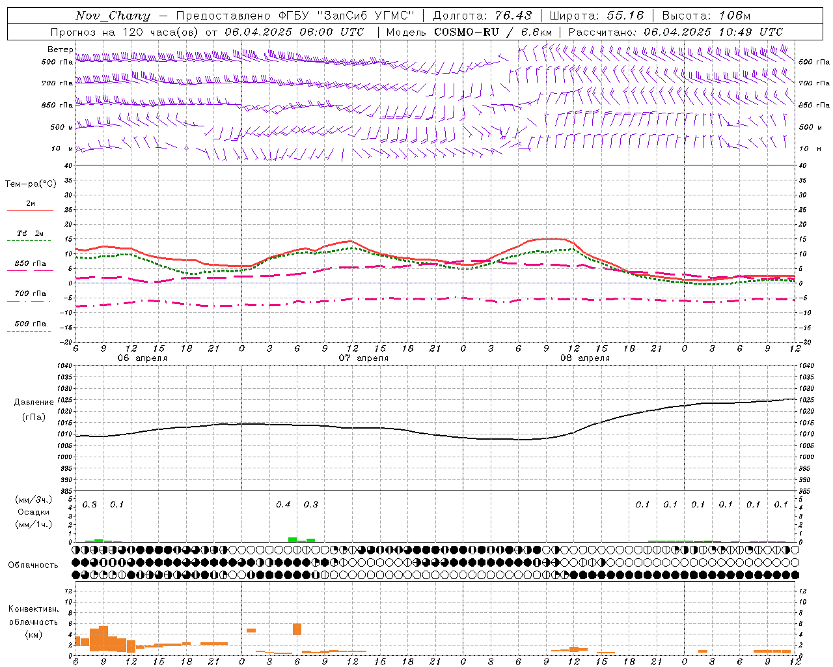Click the forecast start 06.04.2025 06:00 UTC
Image resolution: width=833 pixels, height=667 pixels.
pyautogui.click(x=294, y=32)
